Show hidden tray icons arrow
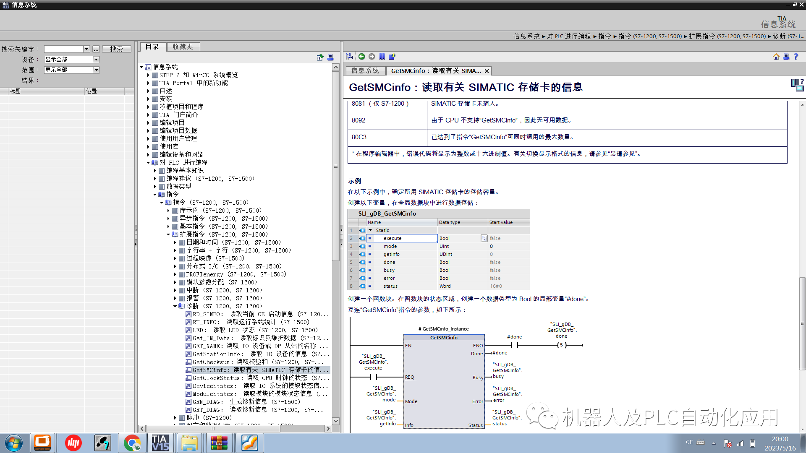Image resolution: width=806 pixels, height=453 pixels. pyautogui.click(x=714, y=443)
